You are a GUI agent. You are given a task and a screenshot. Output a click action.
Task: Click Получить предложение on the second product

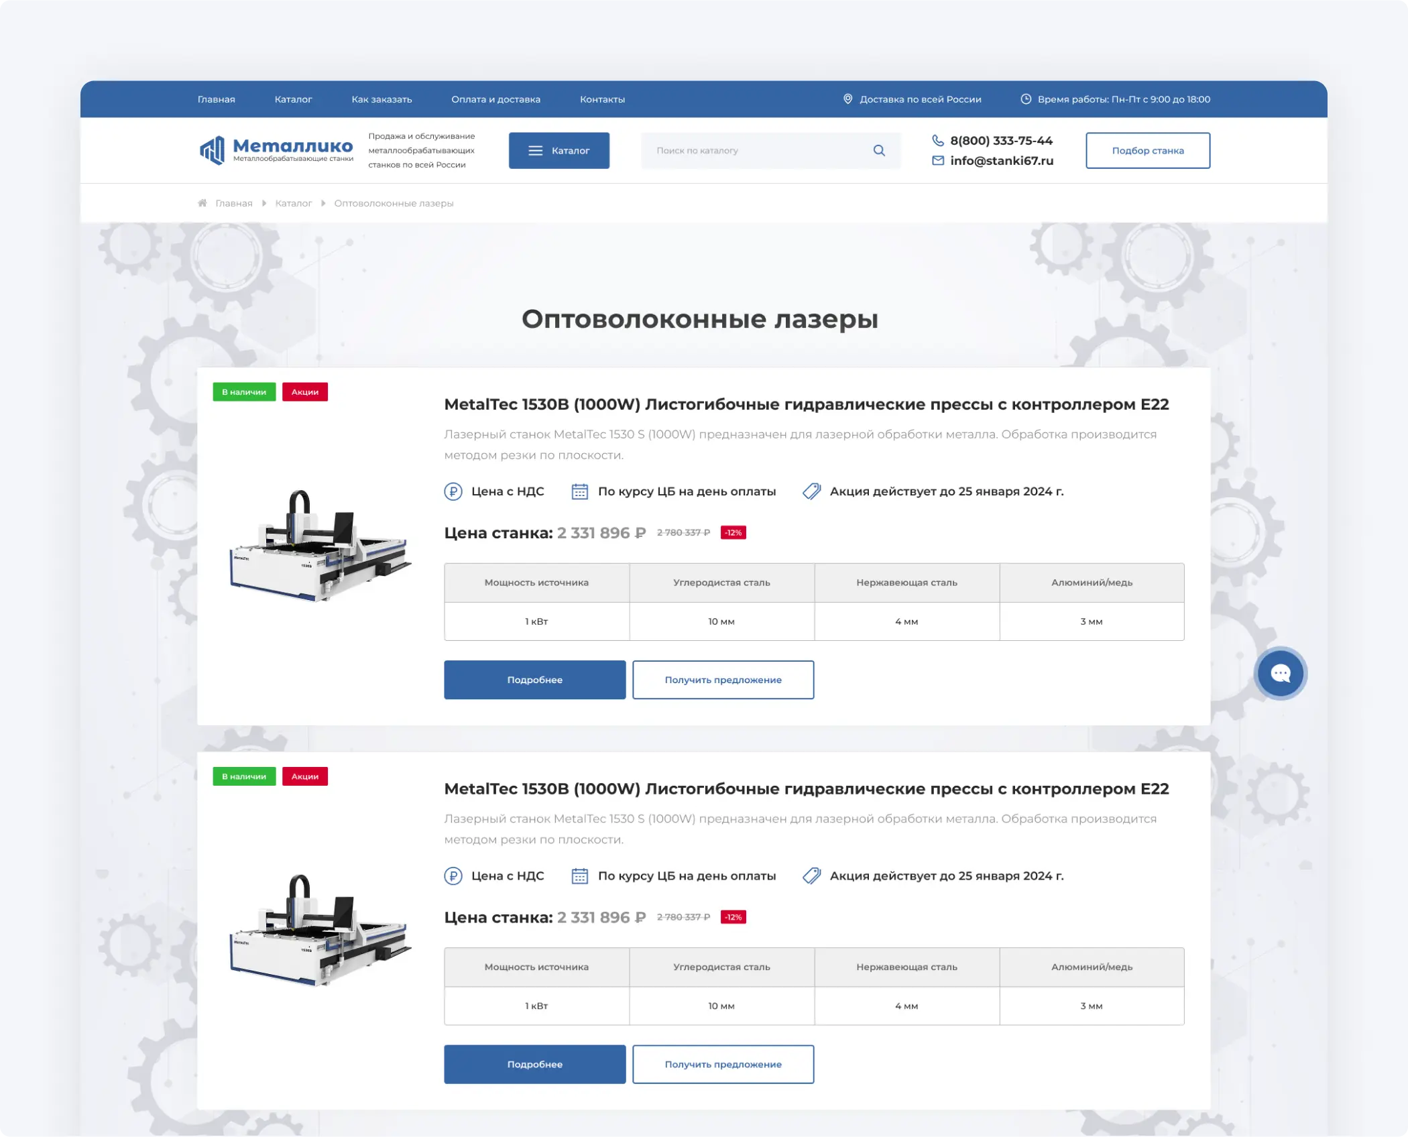coord(722,1064)
